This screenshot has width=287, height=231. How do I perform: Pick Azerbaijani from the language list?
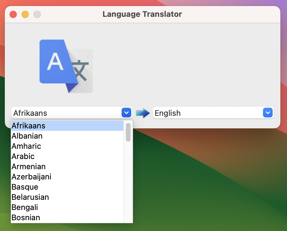coord(67,177)
